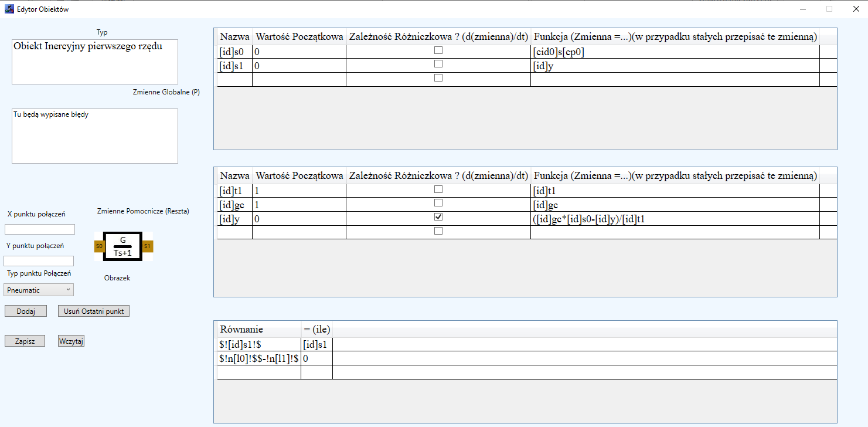The image size is (868, 427).
Task: Select the S1 connection point on block image
Action: (x=147, y=246)
